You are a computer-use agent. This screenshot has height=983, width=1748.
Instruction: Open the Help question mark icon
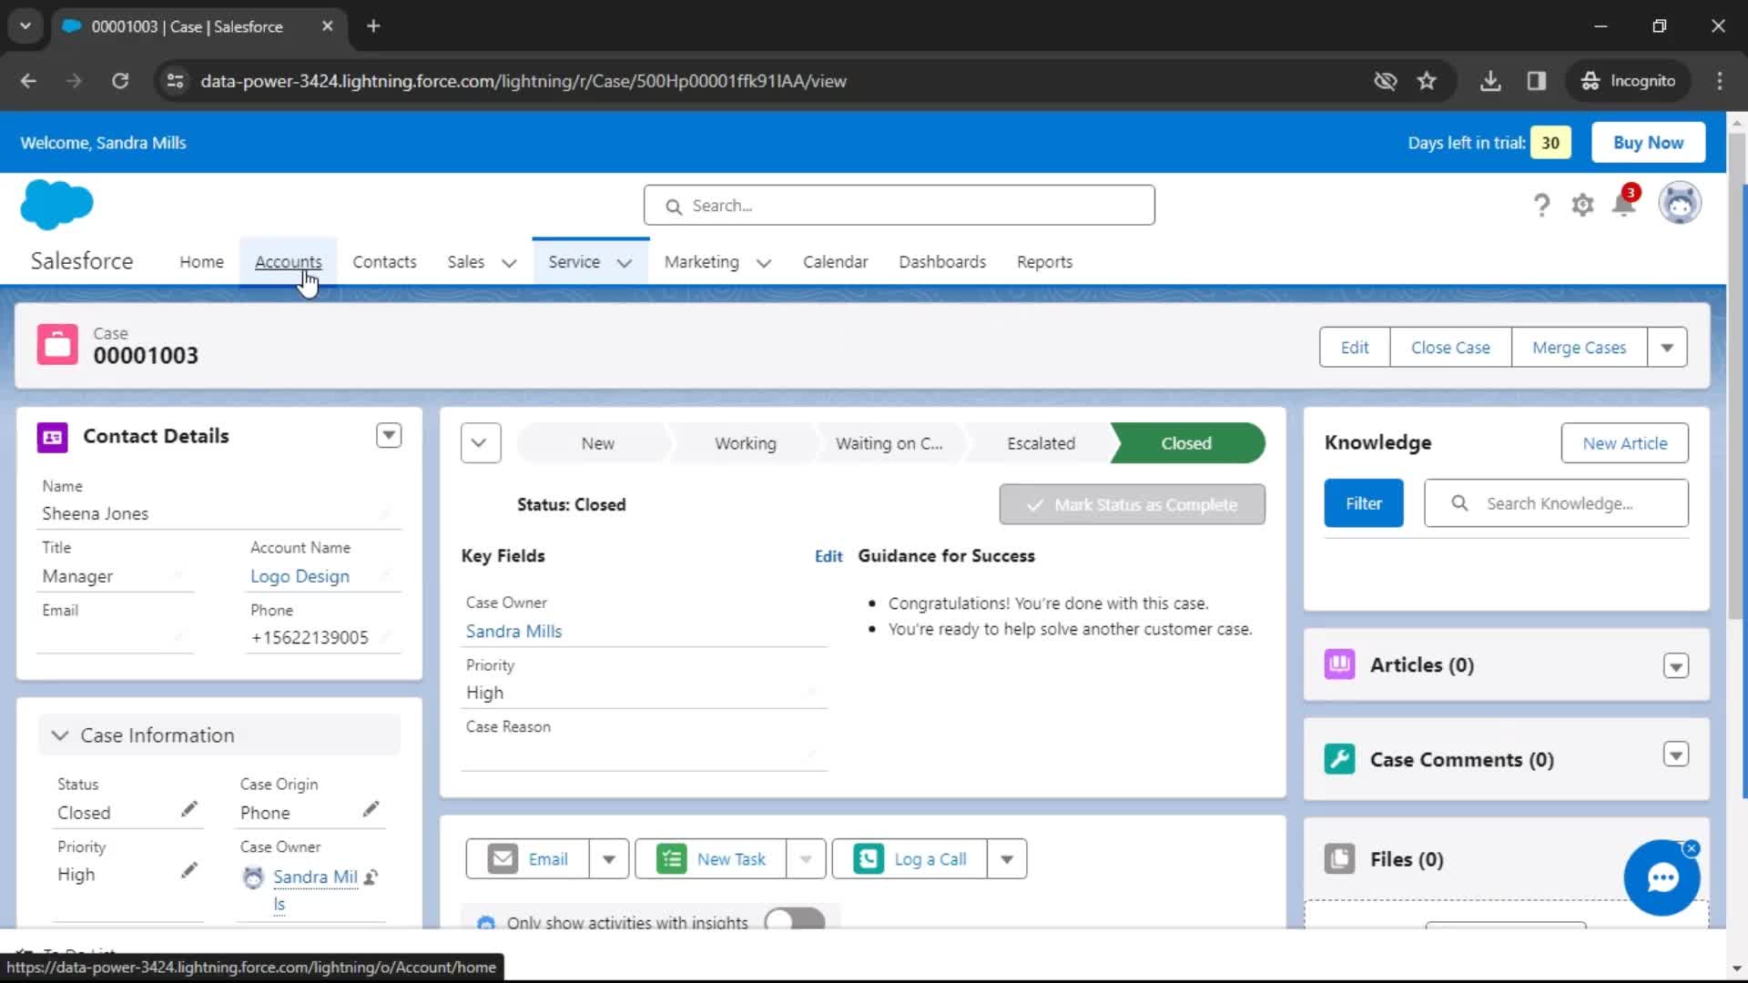pos(1540,206)
